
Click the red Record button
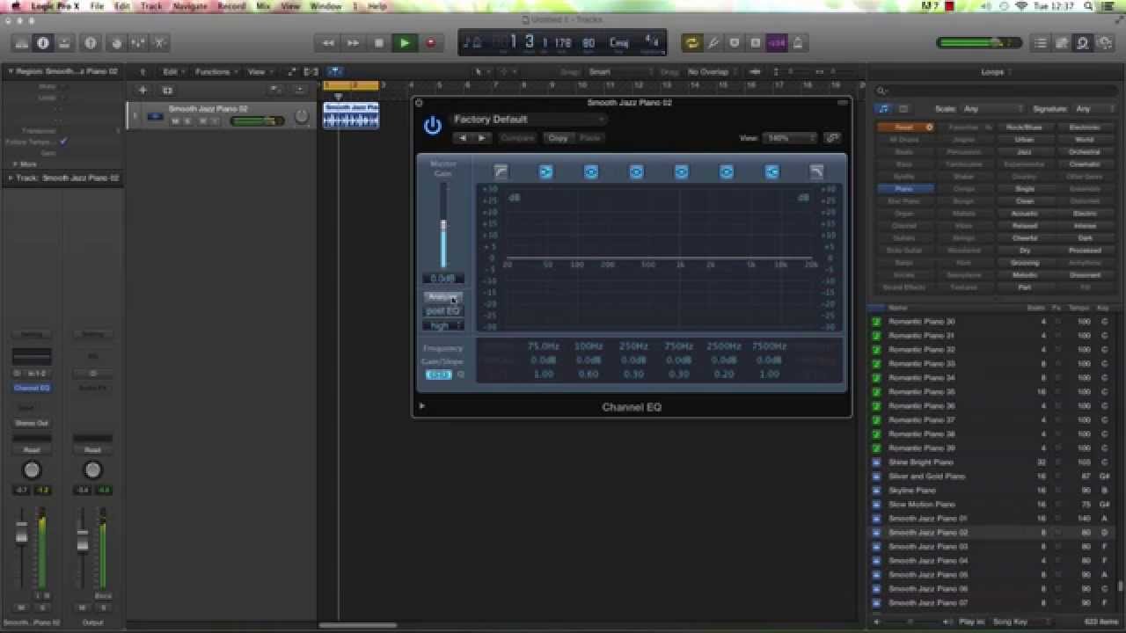pos(430,43)
